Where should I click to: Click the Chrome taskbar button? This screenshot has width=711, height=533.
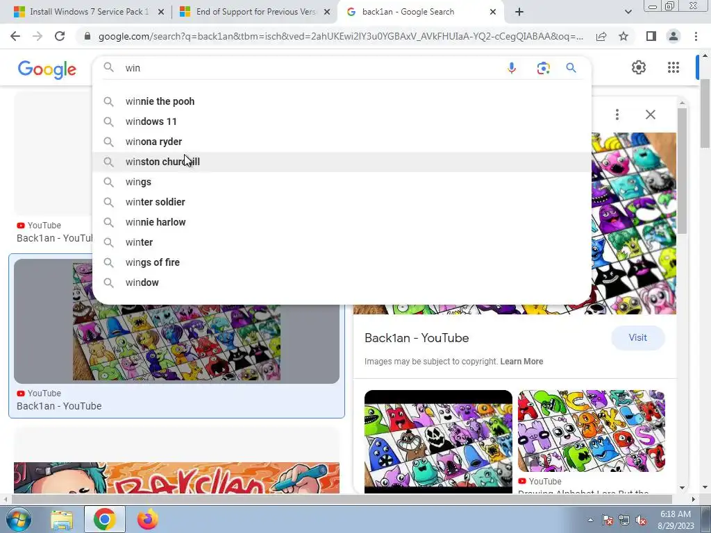point(105,519)
